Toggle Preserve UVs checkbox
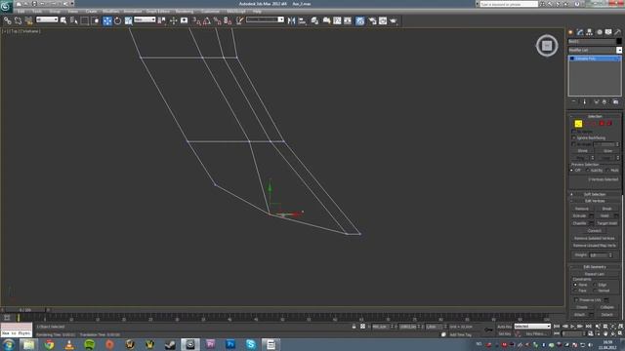The width and height of the screenshot is (625, 351). [576, 300]
